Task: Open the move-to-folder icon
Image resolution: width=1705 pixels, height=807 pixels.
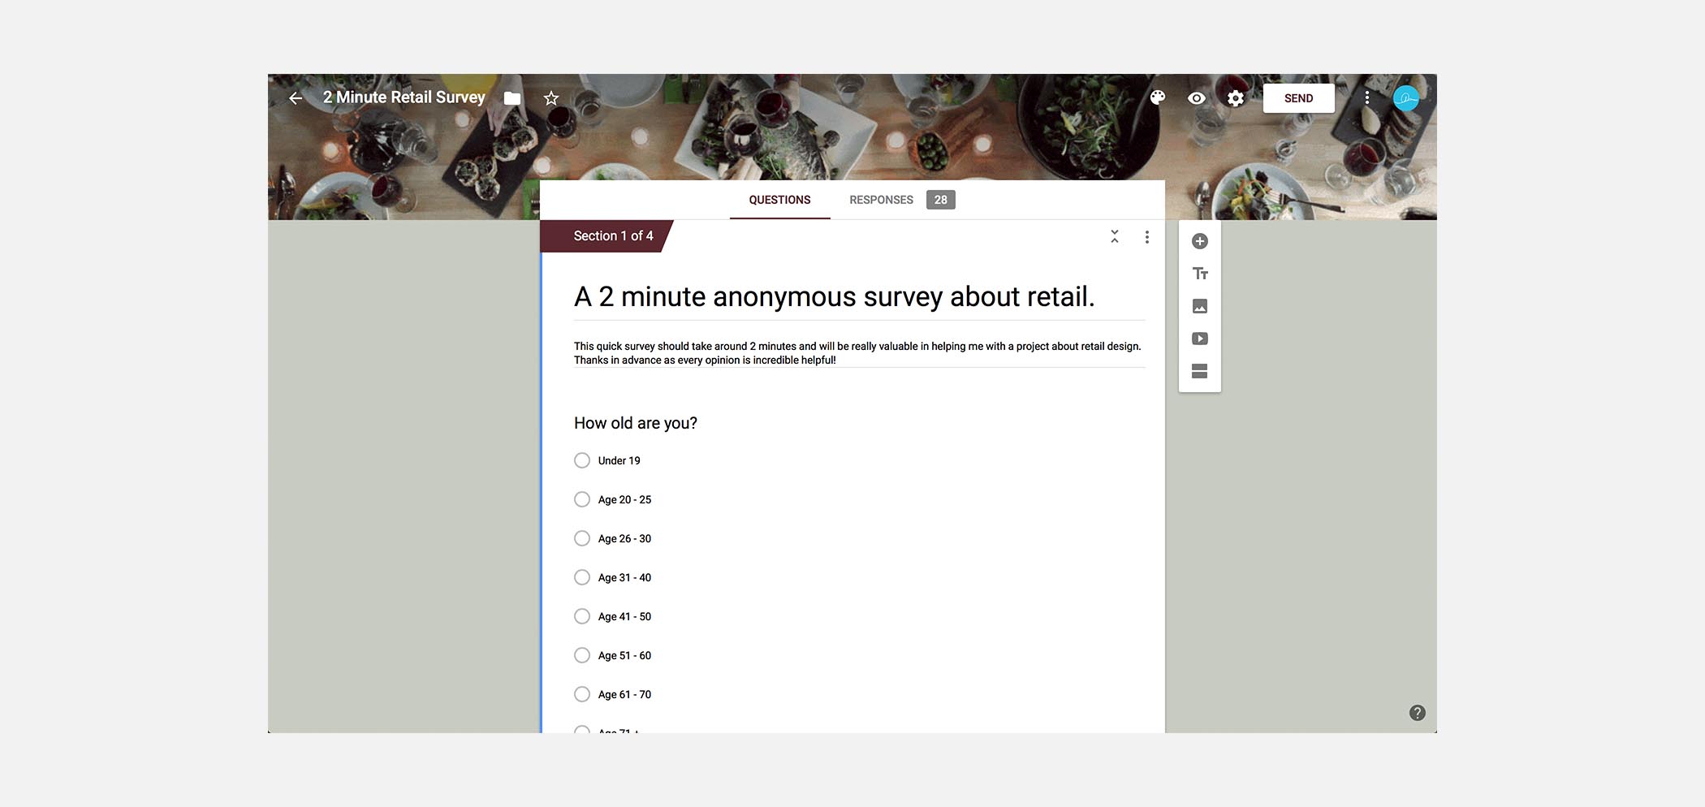Action: click(x=512, y=98)
